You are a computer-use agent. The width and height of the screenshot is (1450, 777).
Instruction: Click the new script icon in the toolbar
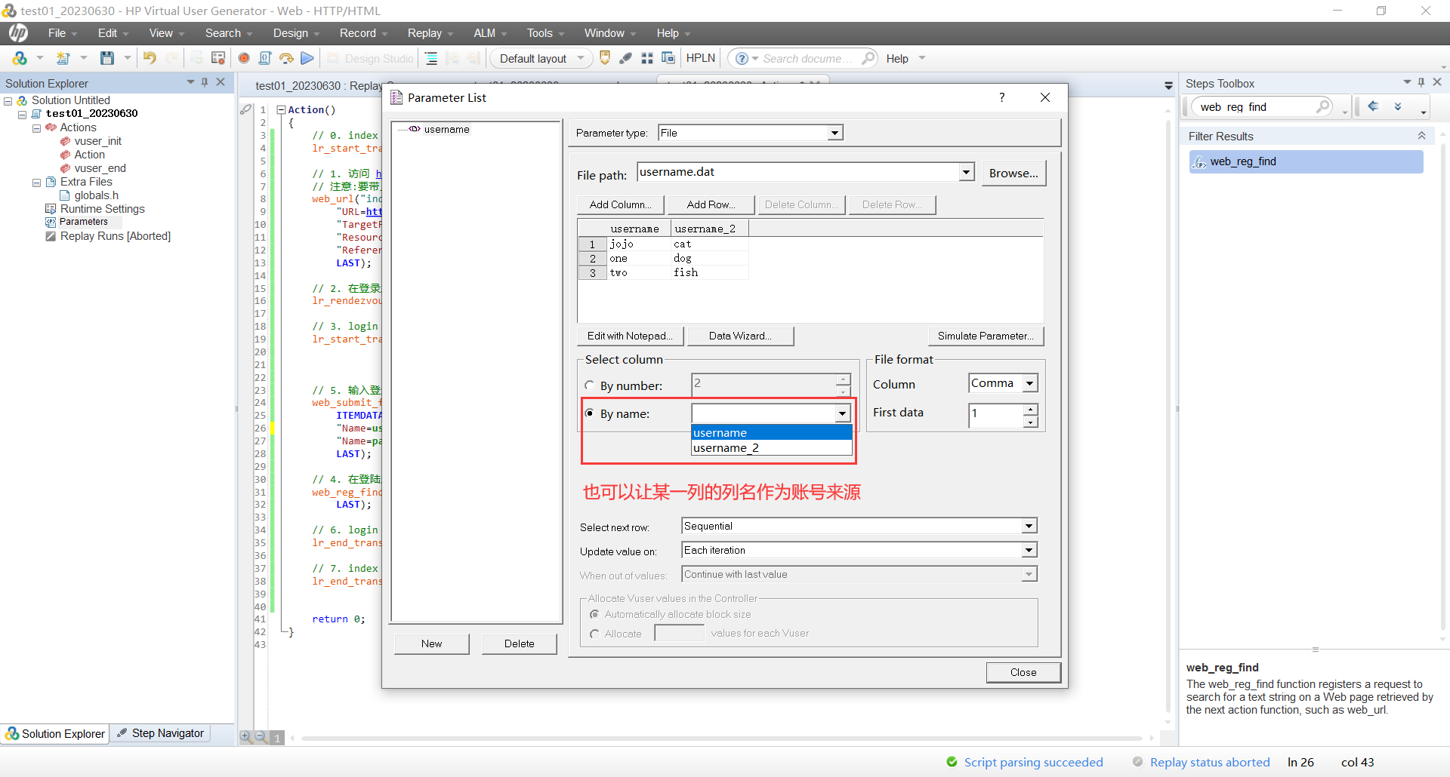click(x=63, y=58)
